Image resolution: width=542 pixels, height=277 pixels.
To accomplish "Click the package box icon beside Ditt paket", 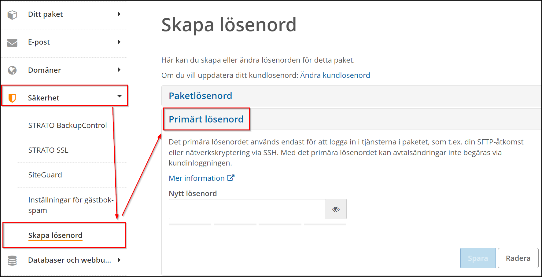I will click(x=12, y=15).
